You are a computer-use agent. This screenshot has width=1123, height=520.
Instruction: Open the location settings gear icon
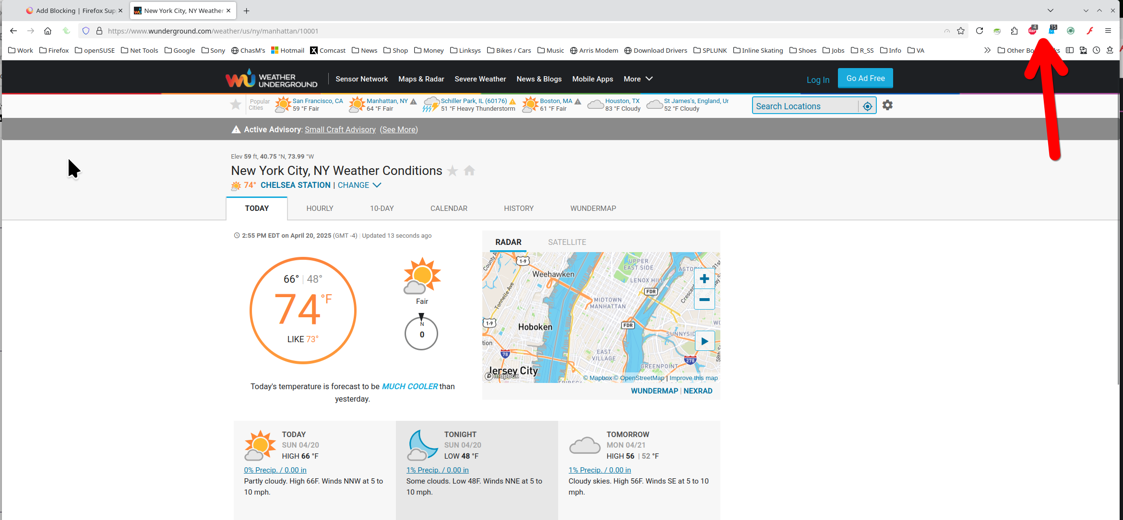887,105
